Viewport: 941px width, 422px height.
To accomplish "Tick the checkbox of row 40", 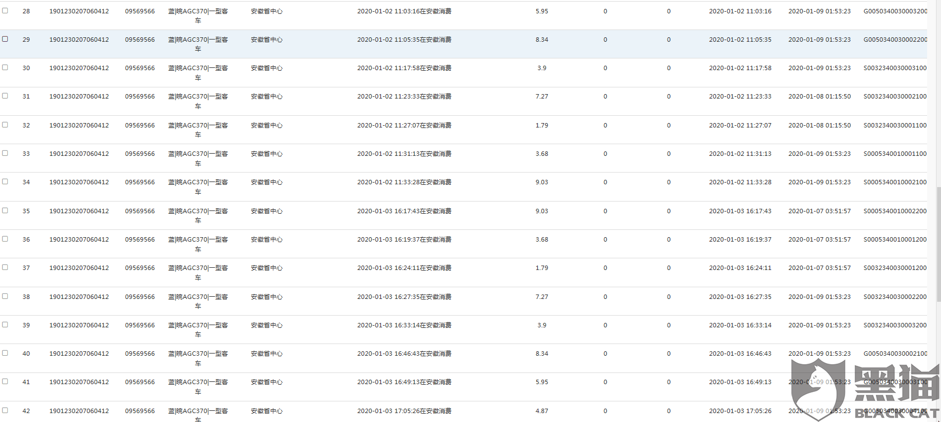I will [x=5, y=353].
